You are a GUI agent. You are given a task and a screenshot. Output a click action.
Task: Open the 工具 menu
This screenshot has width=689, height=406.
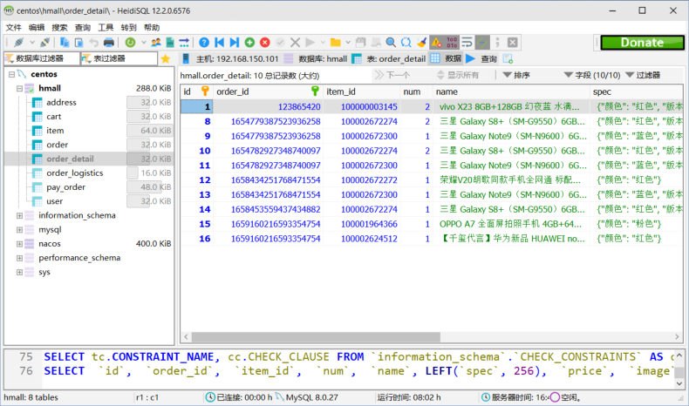106,27
